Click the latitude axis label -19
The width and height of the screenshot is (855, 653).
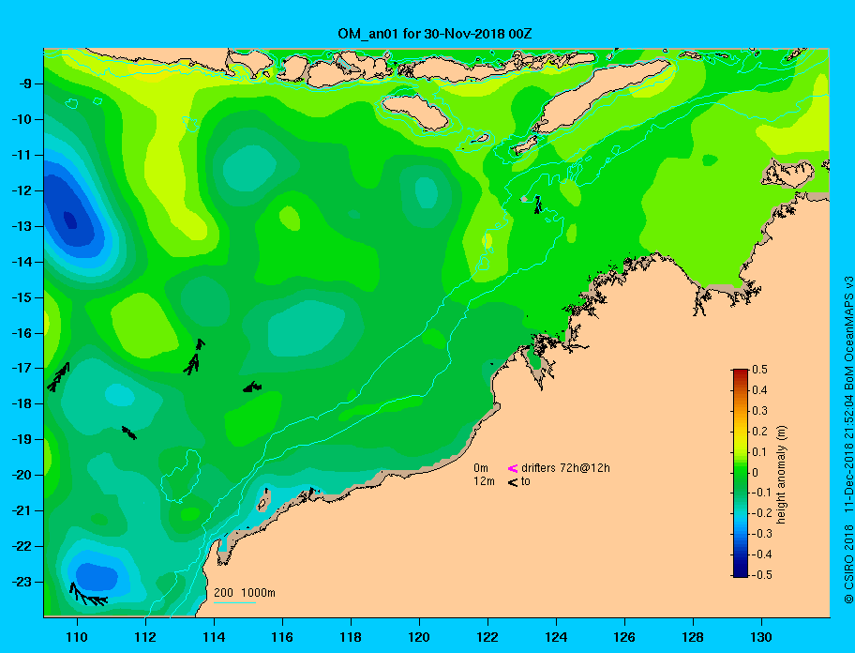pyautogui.click(x=22, y=439)
